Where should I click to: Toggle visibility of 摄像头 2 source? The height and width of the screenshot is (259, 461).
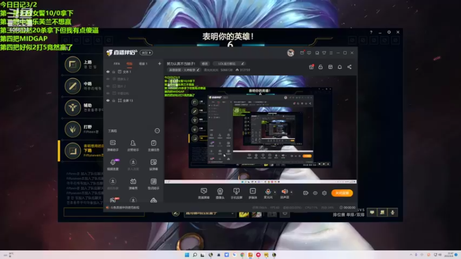click(108, 79)
